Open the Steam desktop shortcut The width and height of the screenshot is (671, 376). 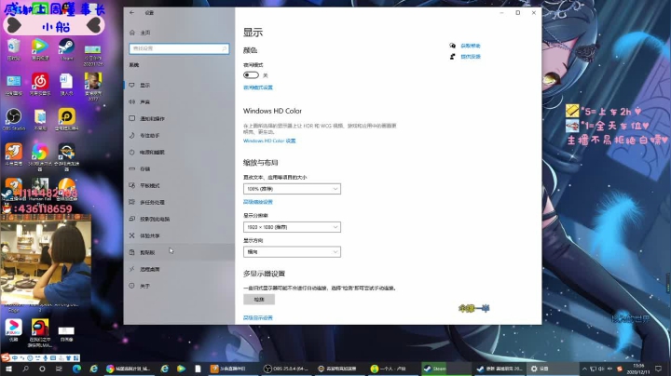coord(66,49)
